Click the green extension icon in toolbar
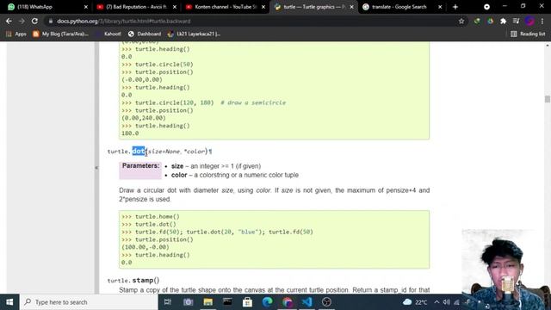 point(477,21)
